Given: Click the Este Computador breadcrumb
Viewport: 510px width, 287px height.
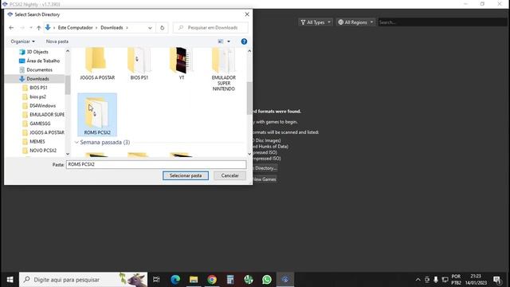Looking at the screenshot, I should pos(75,28).
